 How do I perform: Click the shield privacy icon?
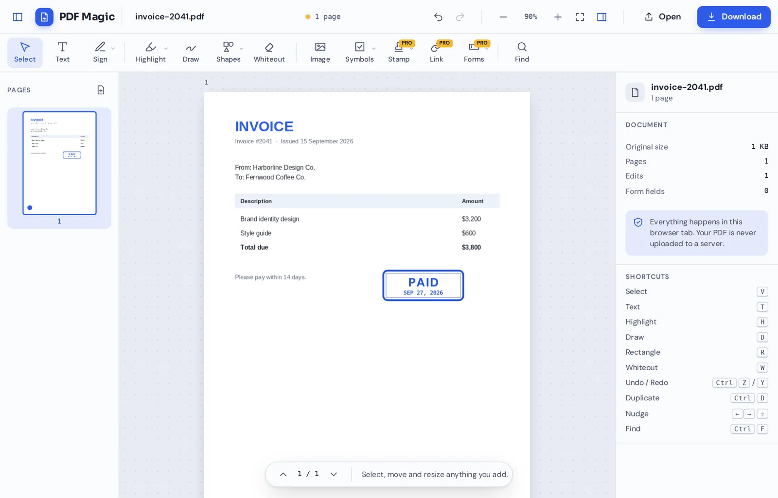coord(638,222)
